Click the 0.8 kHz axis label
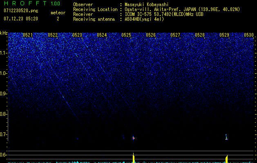Viewport: 257px width, 163px height. click(3, 114)
